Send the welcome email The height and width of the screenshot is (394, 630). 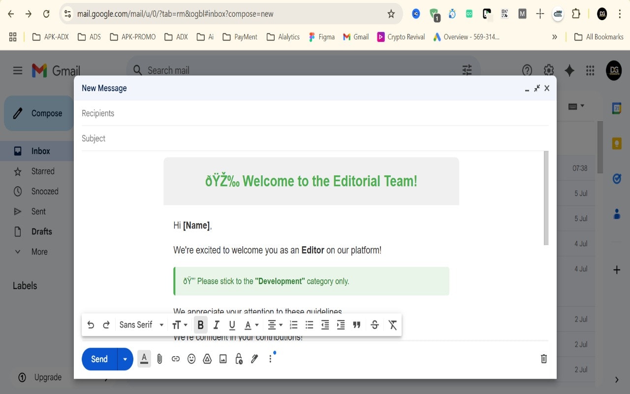(98, 359)
